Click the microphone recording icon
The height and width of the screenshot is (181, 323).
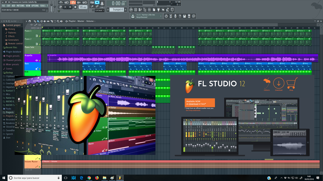click(175, 16)
